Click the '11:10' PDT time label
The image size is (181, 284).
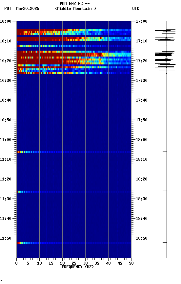(6, 159)
